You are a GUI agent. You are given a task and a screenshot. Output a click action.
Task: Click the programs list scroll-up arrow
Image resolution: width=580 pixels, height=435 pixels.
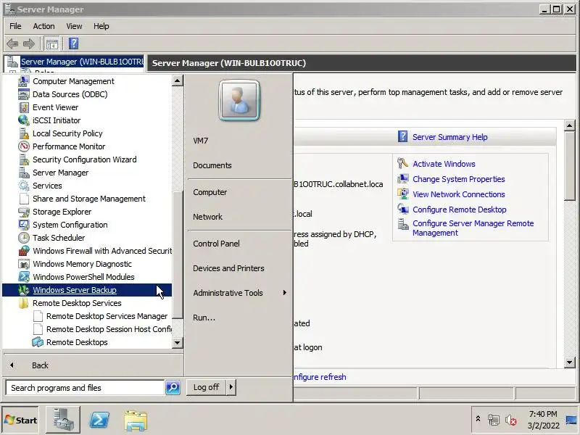point(177,80)
